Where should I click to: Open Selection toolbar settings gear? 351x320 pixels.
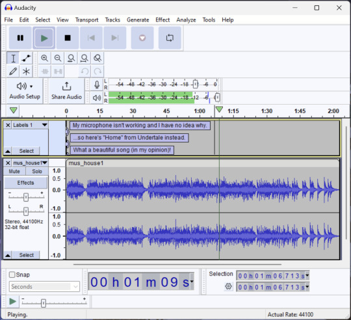[x=228, y=286]
